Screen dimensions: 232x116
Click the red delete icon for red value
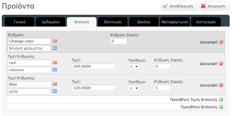tap(221, 64)
